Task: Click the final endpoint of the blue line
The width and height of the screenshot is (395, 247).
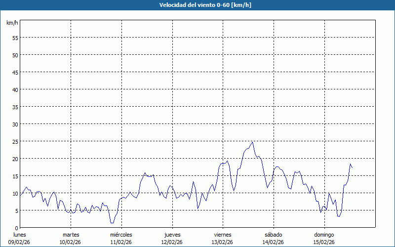Action: coord(352,168)
